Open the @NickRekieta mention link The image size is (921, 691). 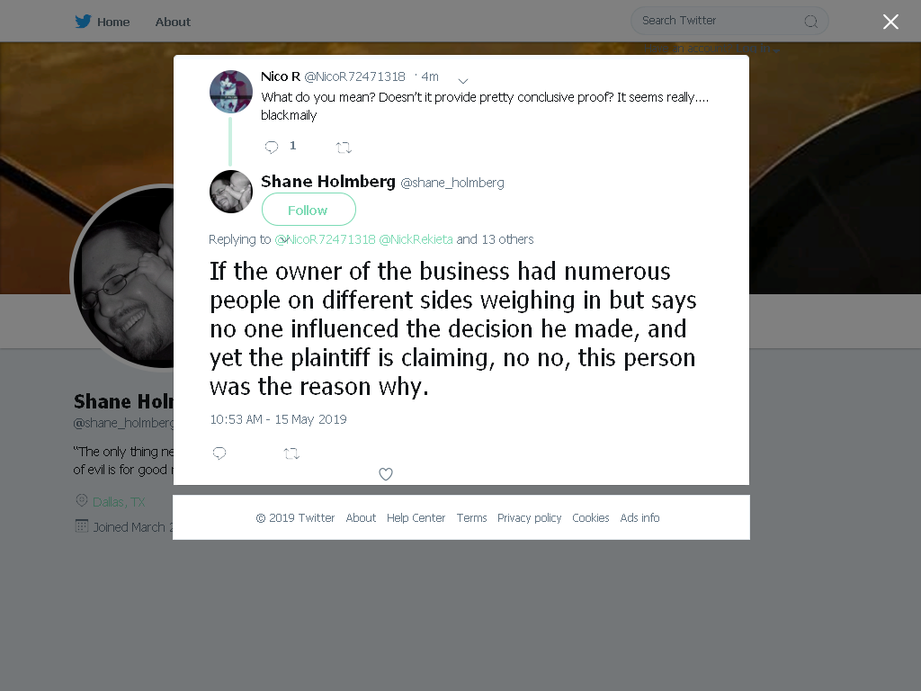click(416, 239)
